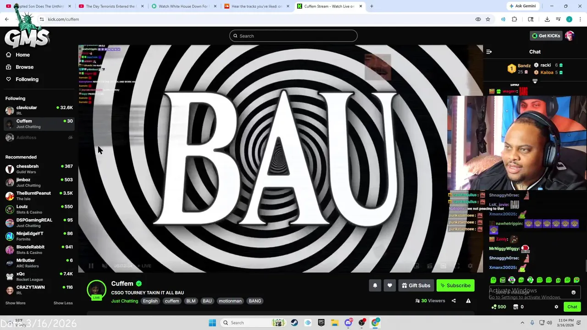587x330 pixels.
Task: Open the Browse page in the sidebar
Action: coord(20,67)
